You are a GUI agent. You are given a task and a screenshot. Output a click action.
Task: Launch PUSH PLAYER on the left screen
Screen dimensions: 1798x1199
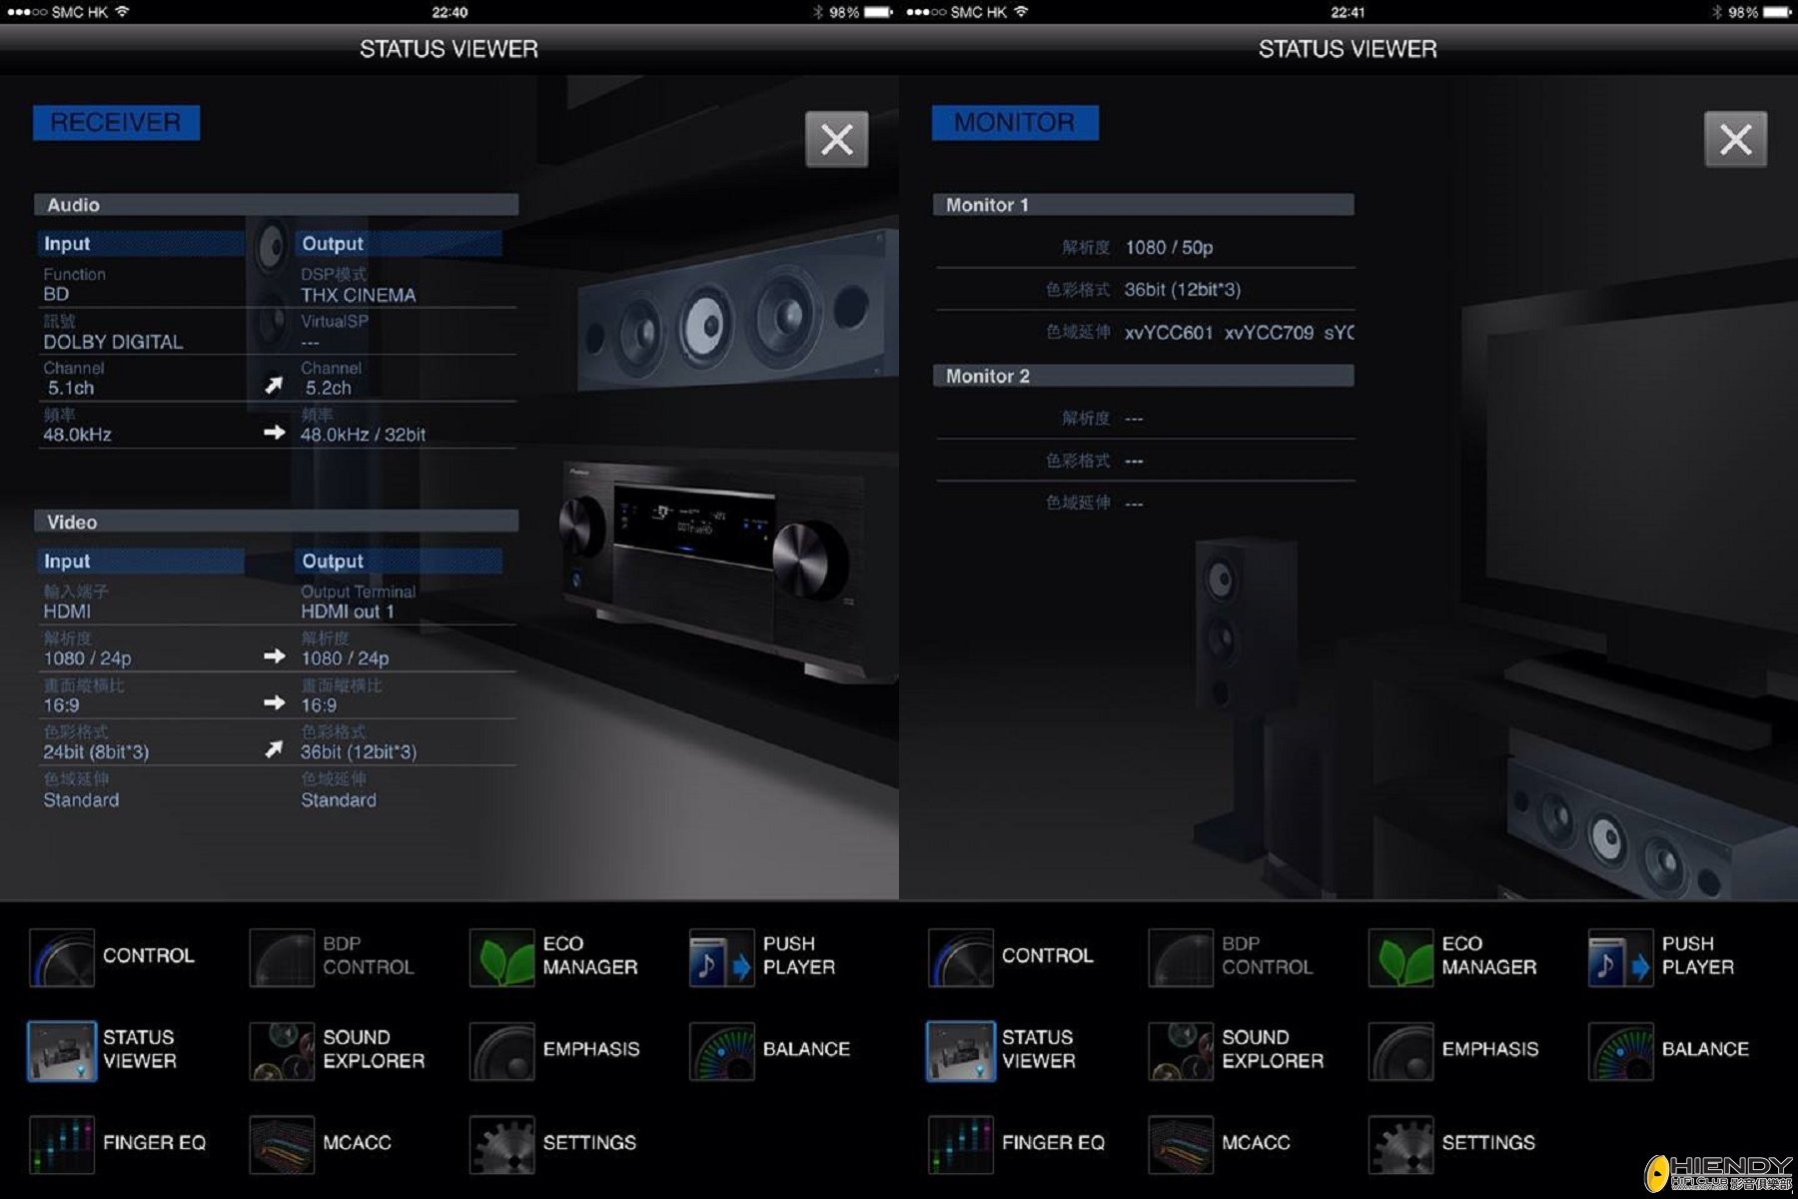[722, 957]
